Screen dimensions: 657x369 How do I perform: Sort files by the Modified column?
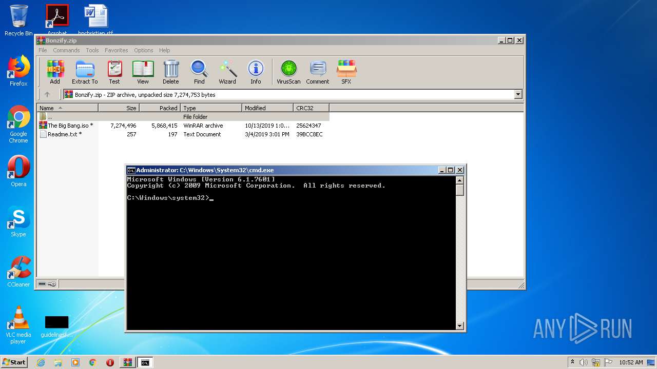[x=267, y=108]
